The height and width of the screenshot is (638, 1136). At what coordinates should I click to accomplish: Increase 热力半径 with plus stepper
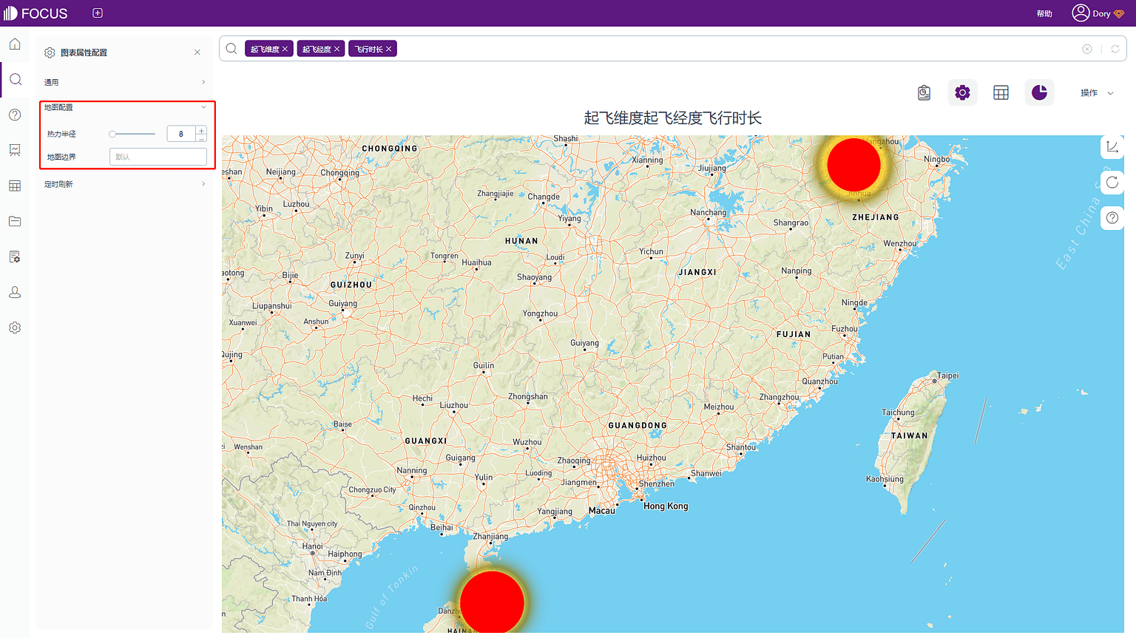click(201, 131)
